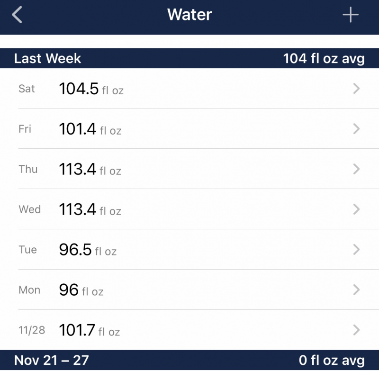Expand Friday's row using its chevron
Screen dimensions: 379x371
[x=356, y=129]
